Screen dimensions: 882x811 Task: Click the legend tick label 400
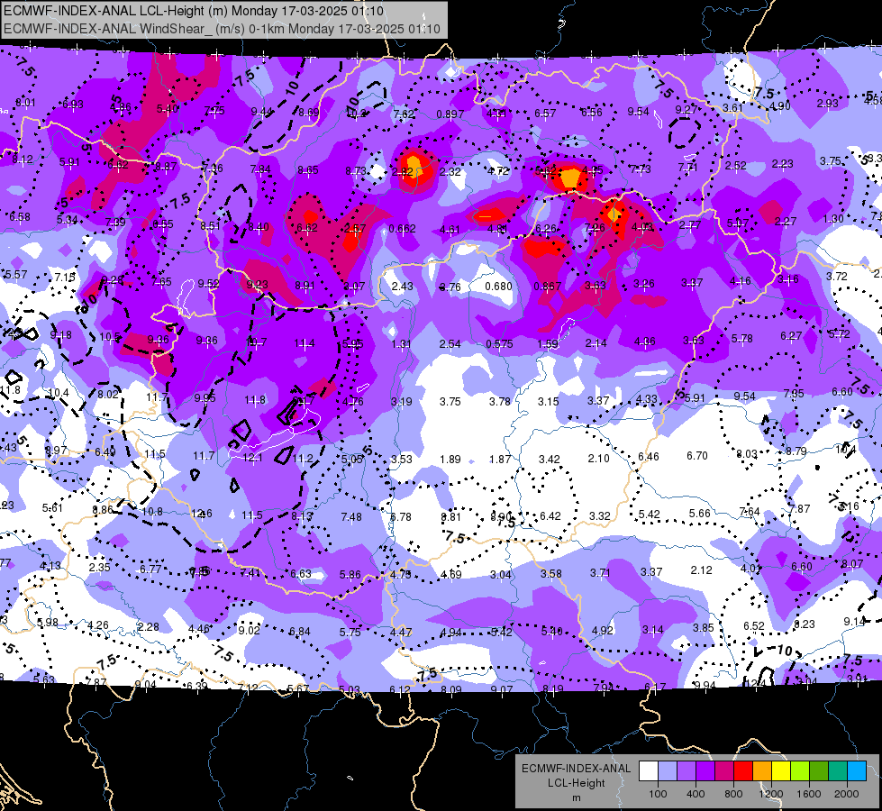(696, 794)
